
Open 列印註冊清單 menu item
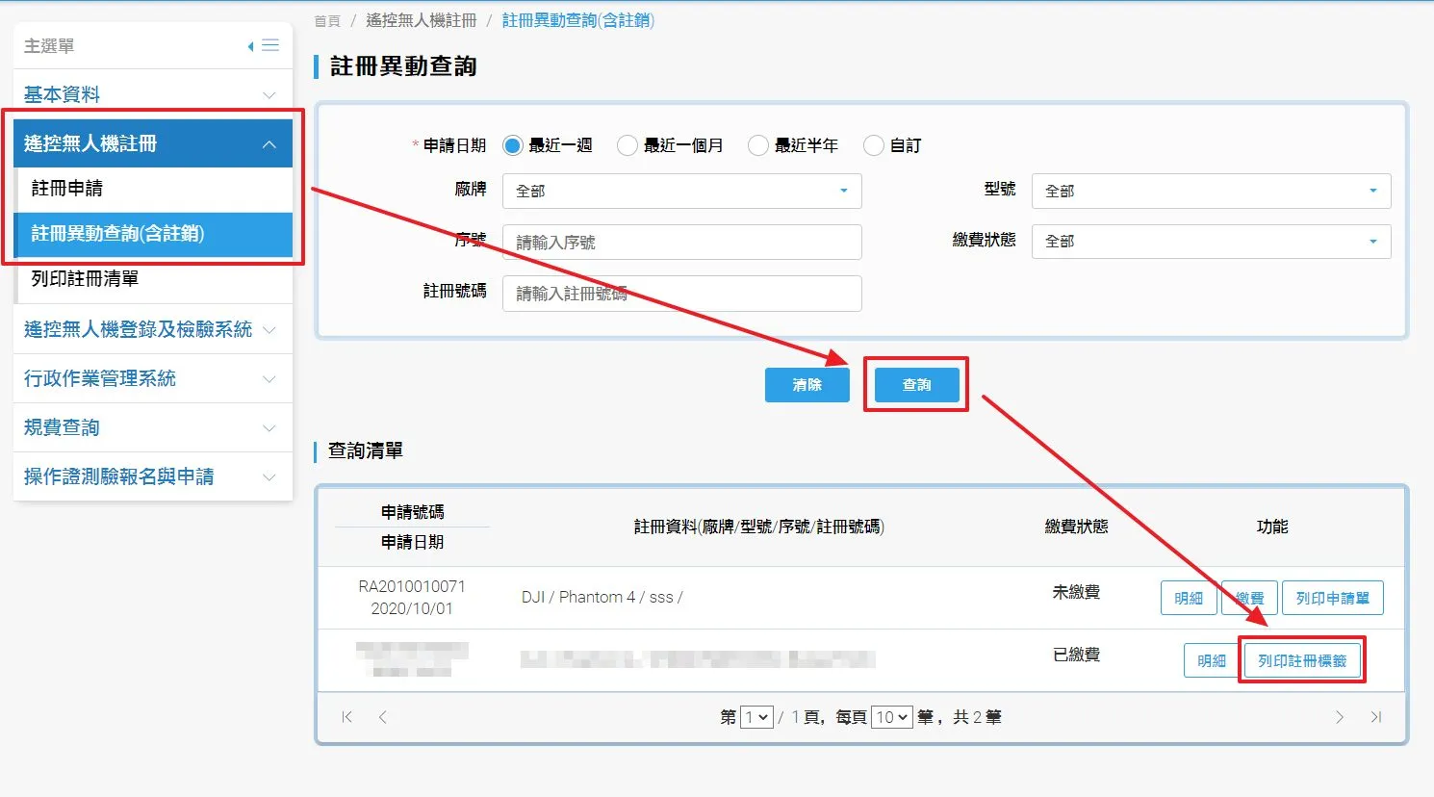point(154,279)
